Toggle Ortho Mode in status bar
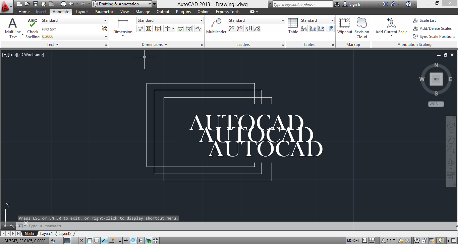The width and height of the screenshot is (458, 244). click(x=74, y=240)
